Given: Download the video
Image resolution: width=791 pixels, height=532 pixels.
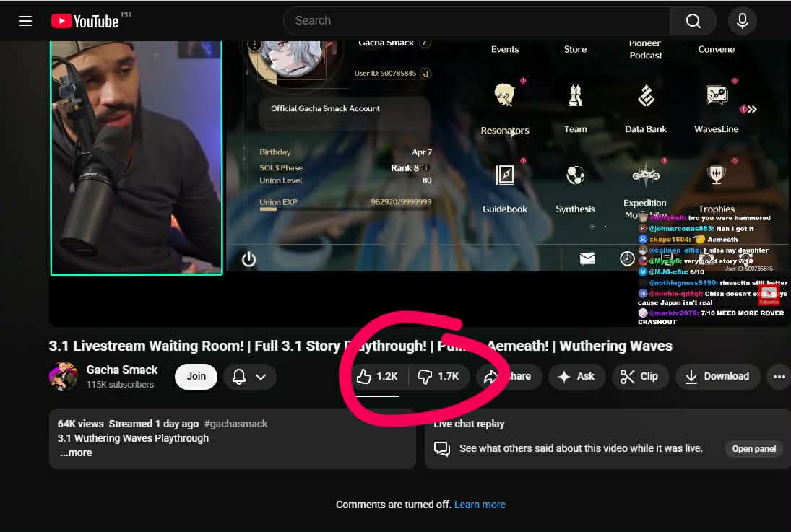Looking at the screenshot, I should 717,376.
